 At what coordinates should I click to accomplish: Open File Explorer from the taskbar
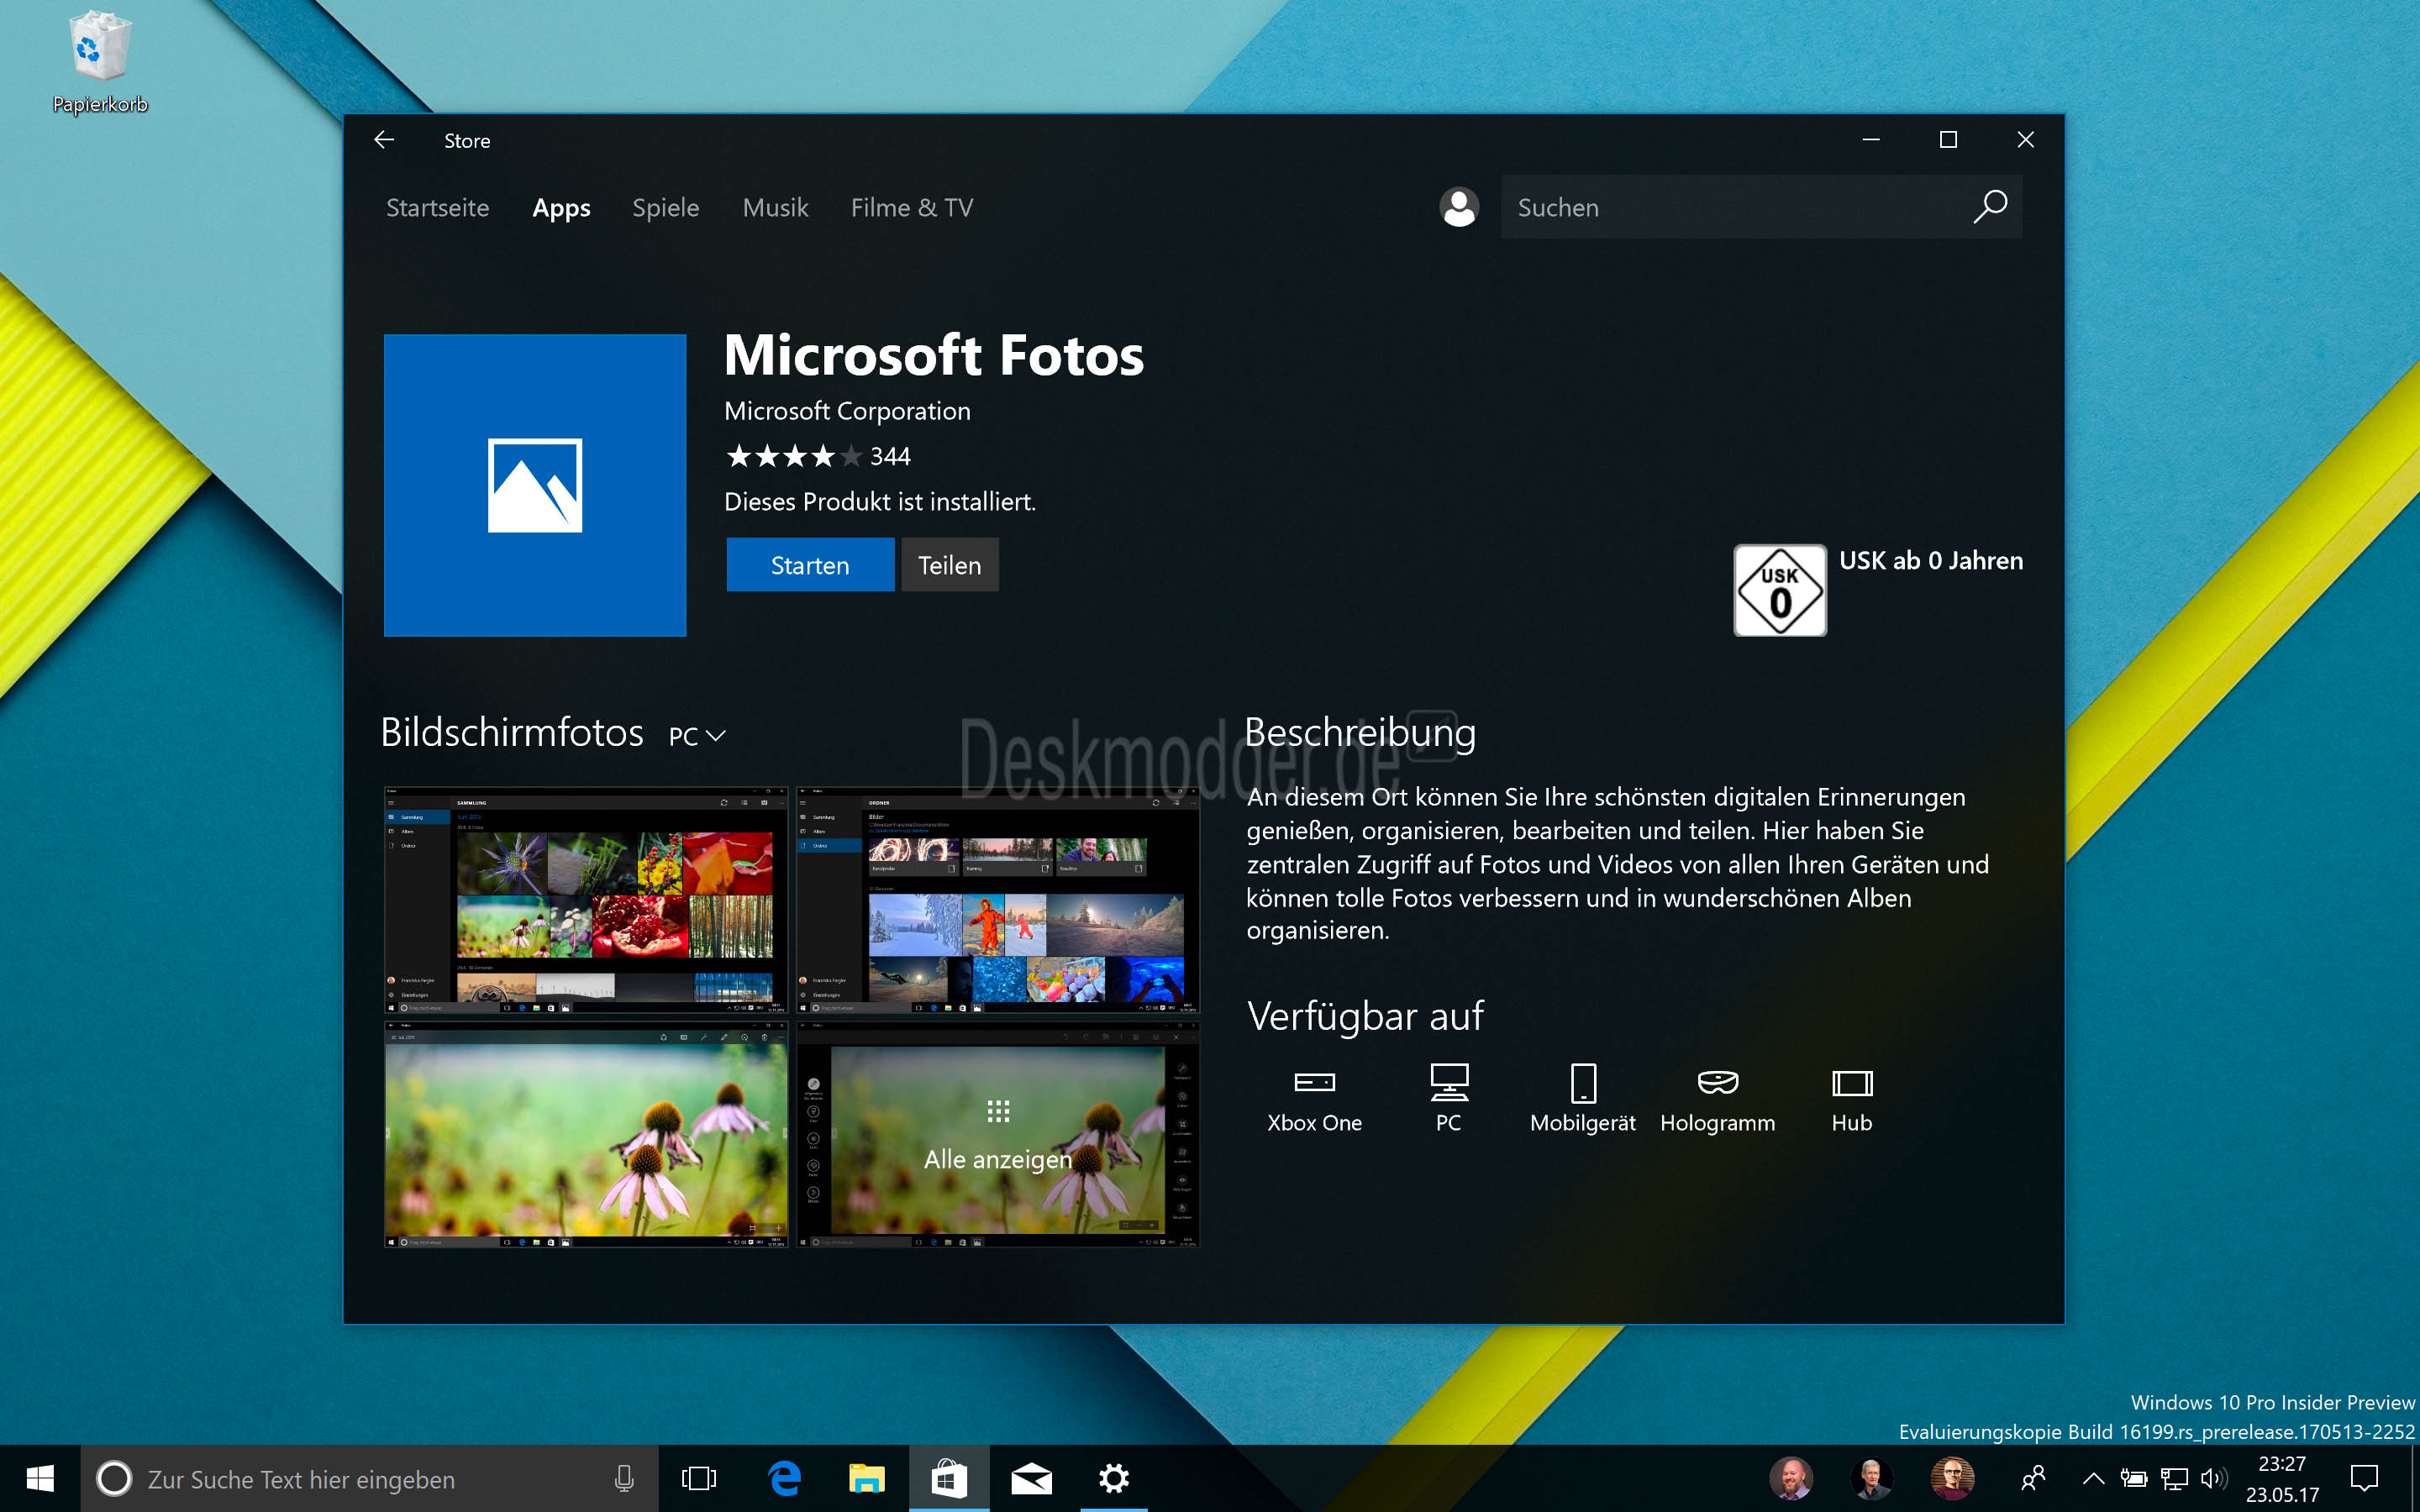867,1478
